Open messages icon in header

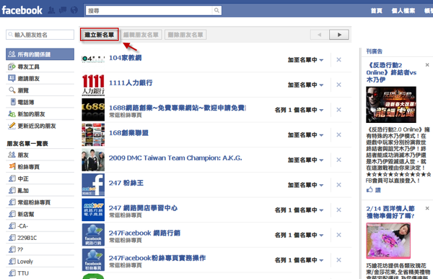[63, 10]
